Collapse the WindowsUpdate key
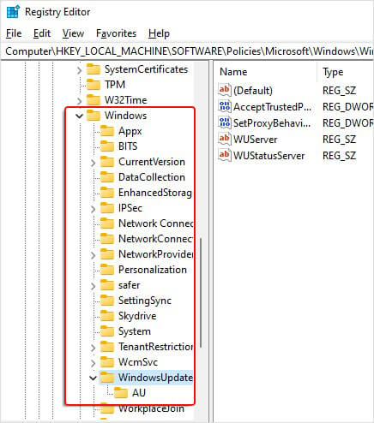The height and width of the screenshot is (423, 374). [x=93, y=378]
